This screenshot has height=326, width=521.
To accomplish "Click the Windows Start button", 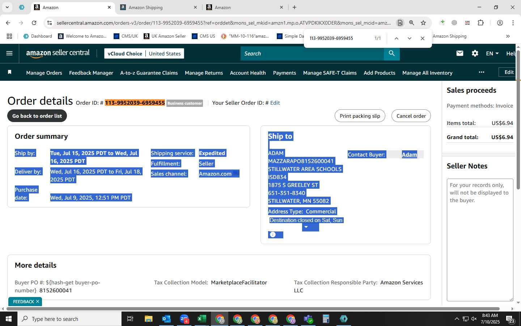I will click(9, 319).
